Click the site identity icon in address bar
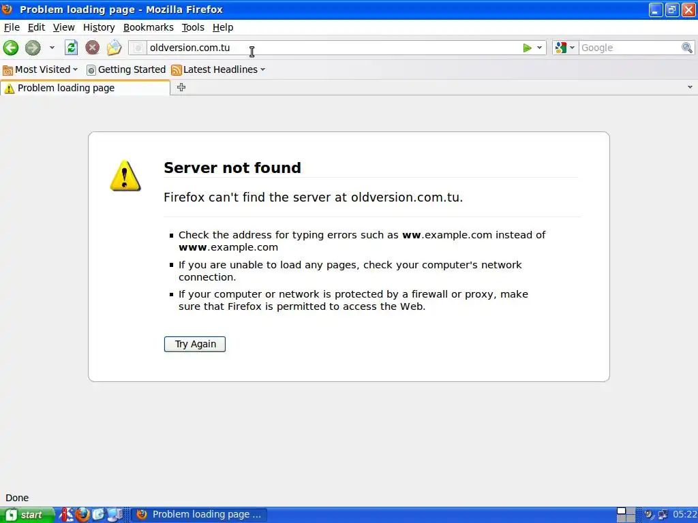Viewport: 698px width, 523px height. pos(138,48)
